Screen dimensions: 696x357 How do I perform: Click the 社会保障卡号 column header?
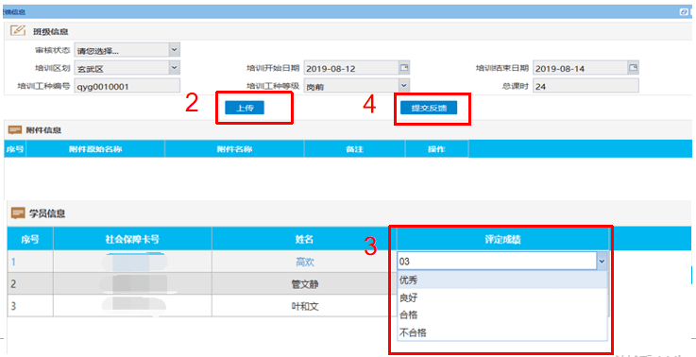[132, 240]
